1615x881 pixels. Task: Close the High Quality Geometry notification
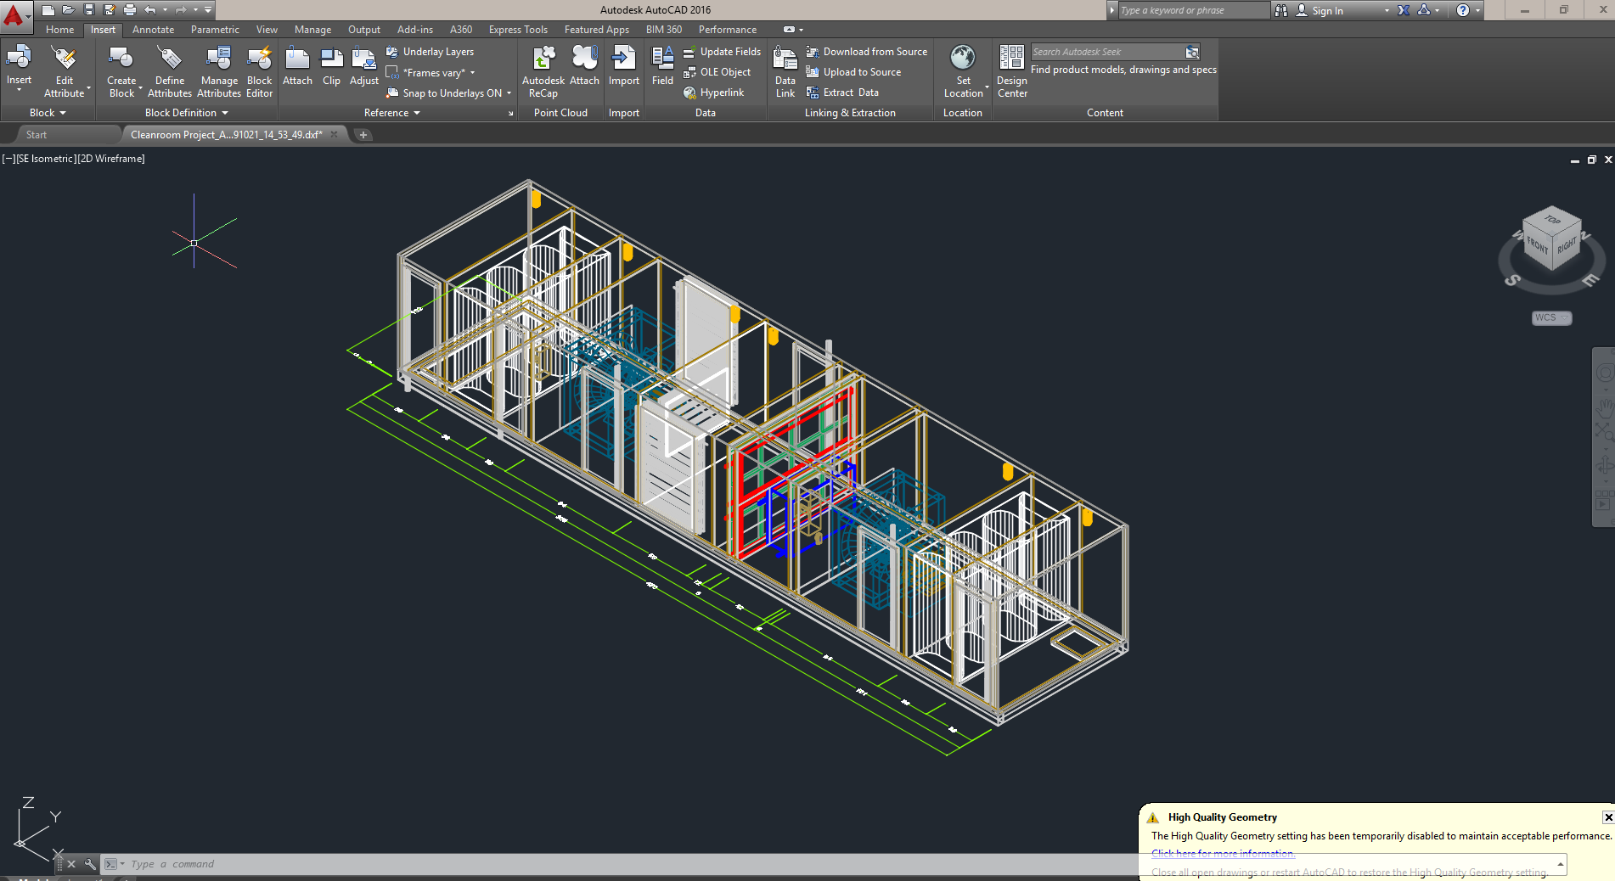pyautogui.click(x=1607, y=817)
